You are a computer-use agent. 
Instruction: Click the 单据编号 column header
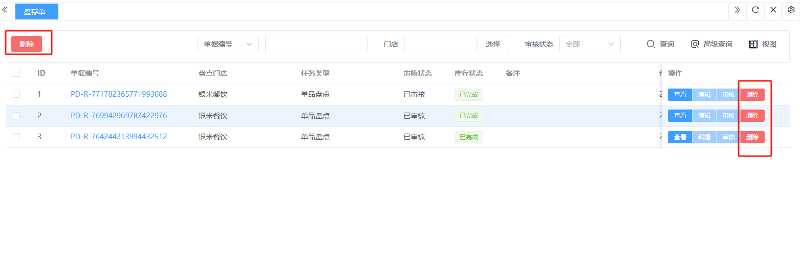pos(85,73)
